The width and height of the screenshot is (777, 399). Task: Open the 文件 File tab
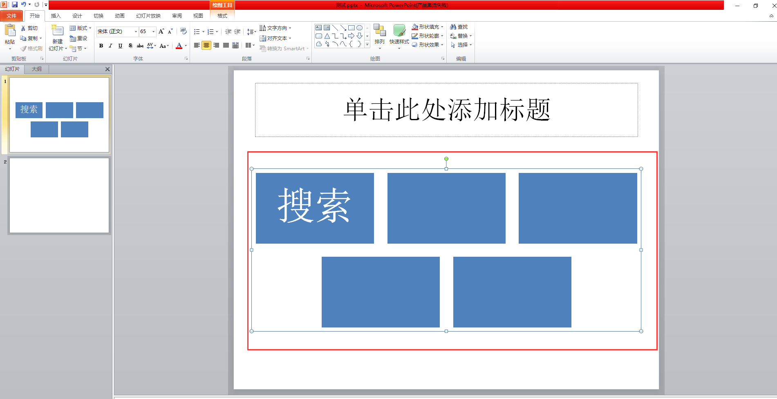click(x=11, y=16)
